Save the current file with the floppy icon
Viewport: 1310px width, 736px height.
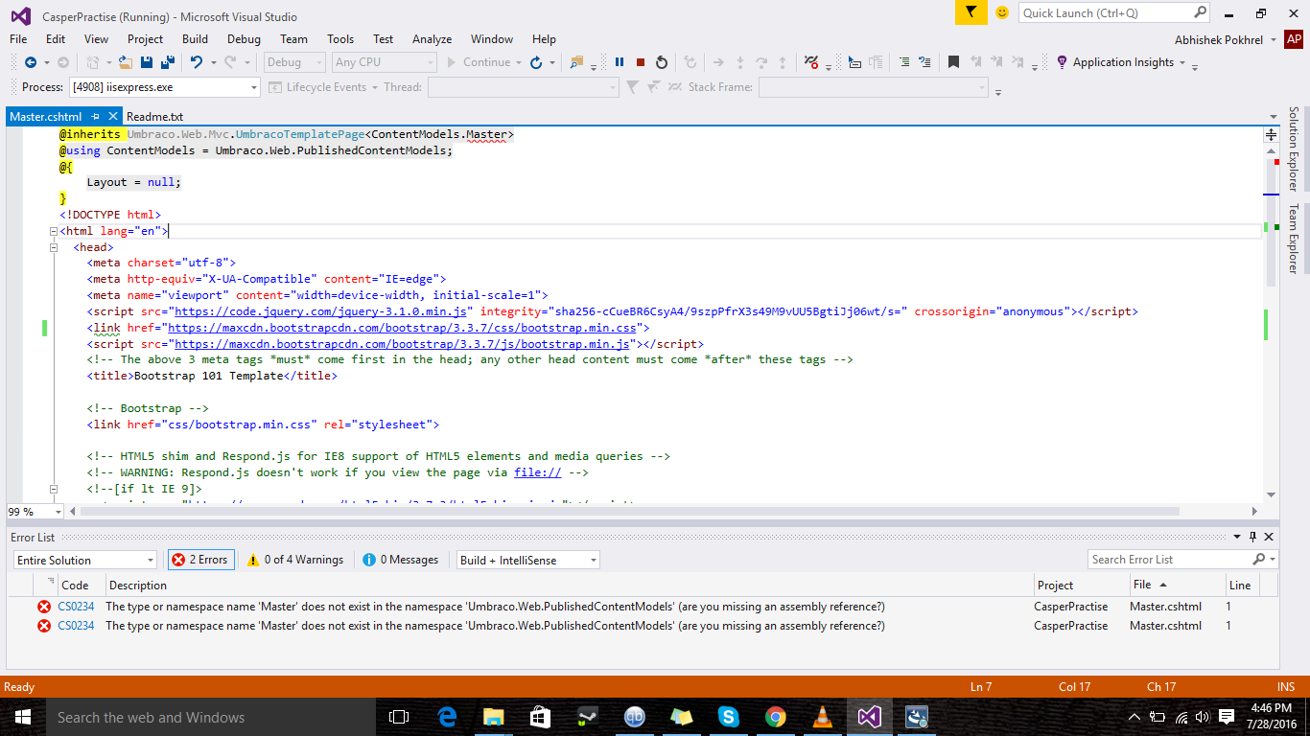(x=147, y=62)
